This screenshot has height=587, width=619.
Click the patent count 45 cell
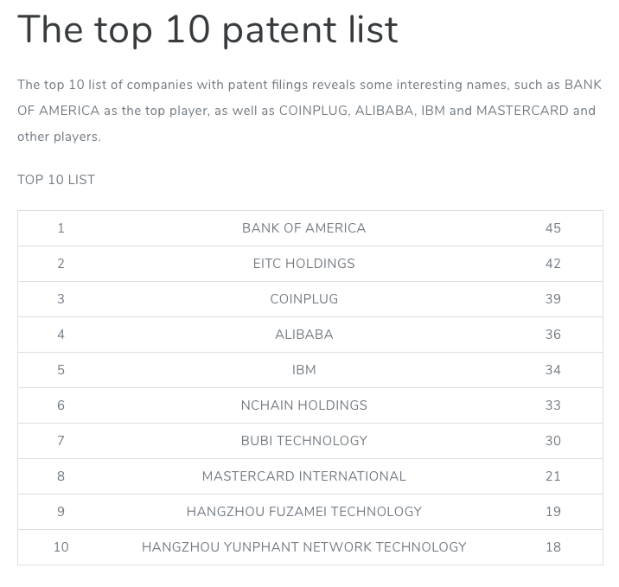(553, 228)
